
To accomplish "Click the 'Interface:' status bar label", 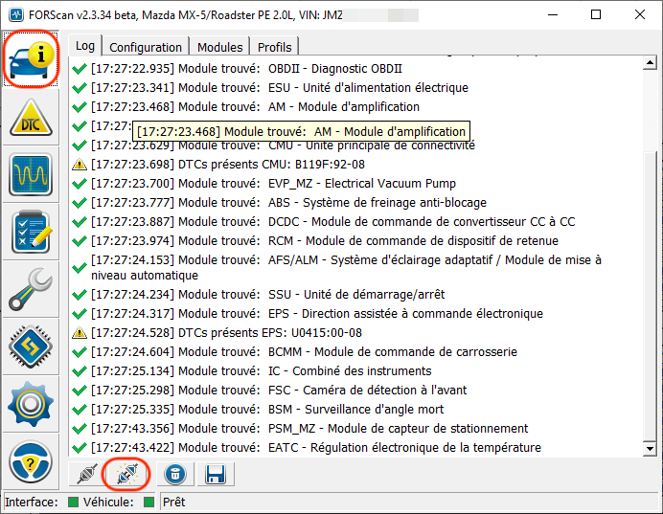I will coord(31,502).
